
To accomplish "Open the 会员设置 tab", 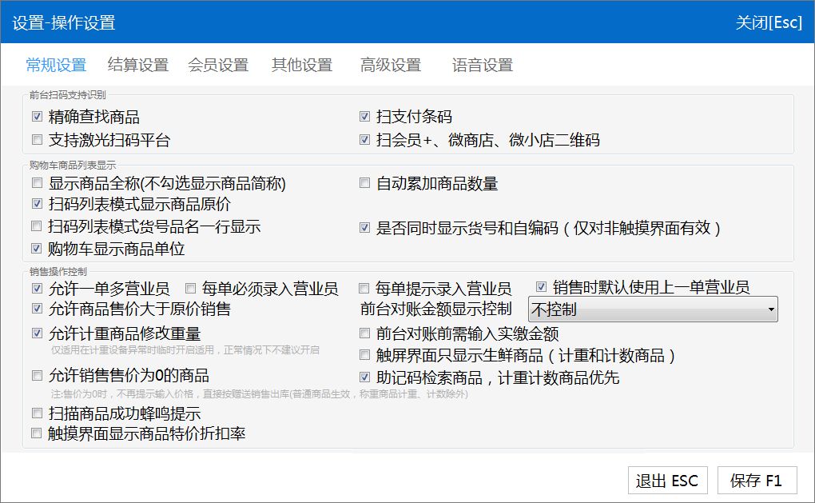I will click(x=217, y=66).
